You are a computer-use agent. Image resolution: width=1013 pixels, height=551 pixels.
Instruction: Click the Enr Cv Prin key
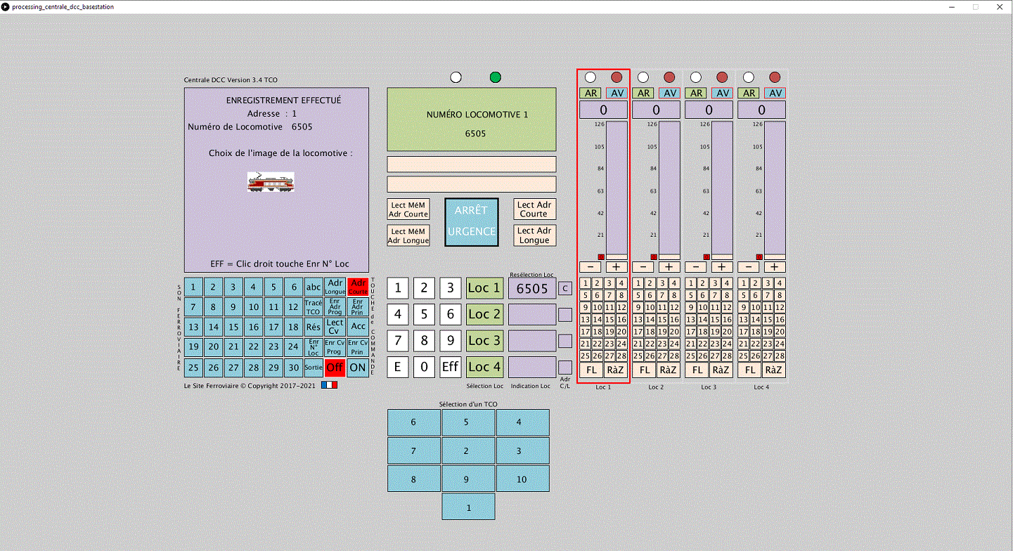pos(358,347)
